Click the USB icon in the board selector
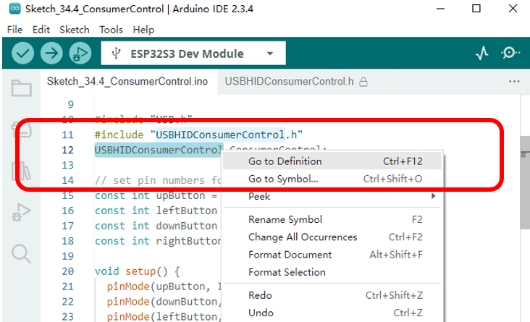 pyautogui.click(x=117, y=54)
